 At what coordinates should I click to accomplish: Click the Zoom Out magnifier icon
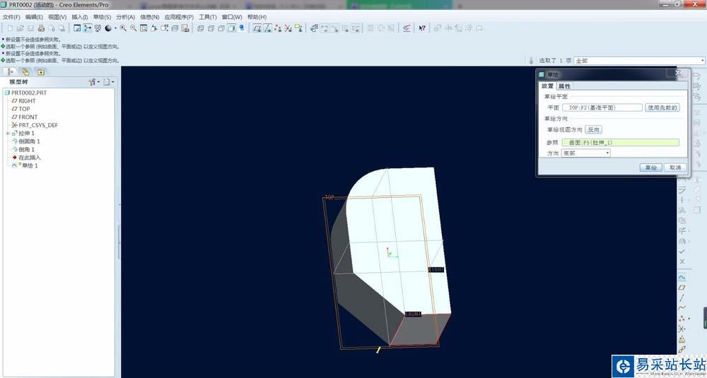coord(134,28)
